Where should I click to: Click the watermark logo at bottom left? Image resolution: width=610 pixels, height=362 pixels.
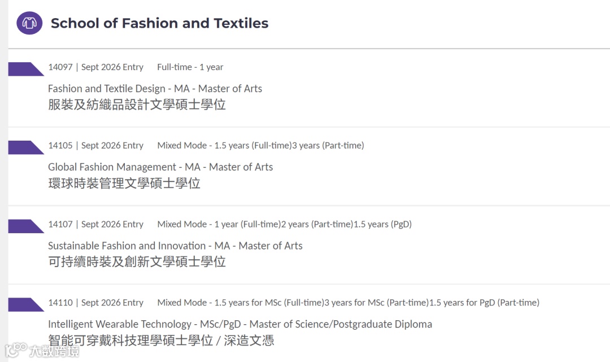[x=42, y=351]
